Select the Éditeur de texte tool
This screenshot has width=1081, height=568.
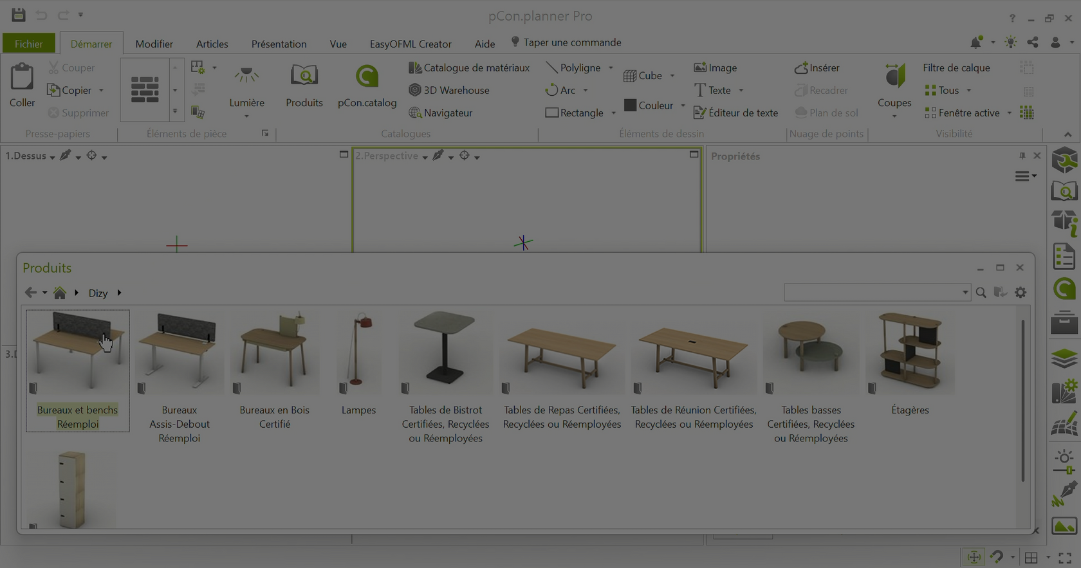point(735,113)
